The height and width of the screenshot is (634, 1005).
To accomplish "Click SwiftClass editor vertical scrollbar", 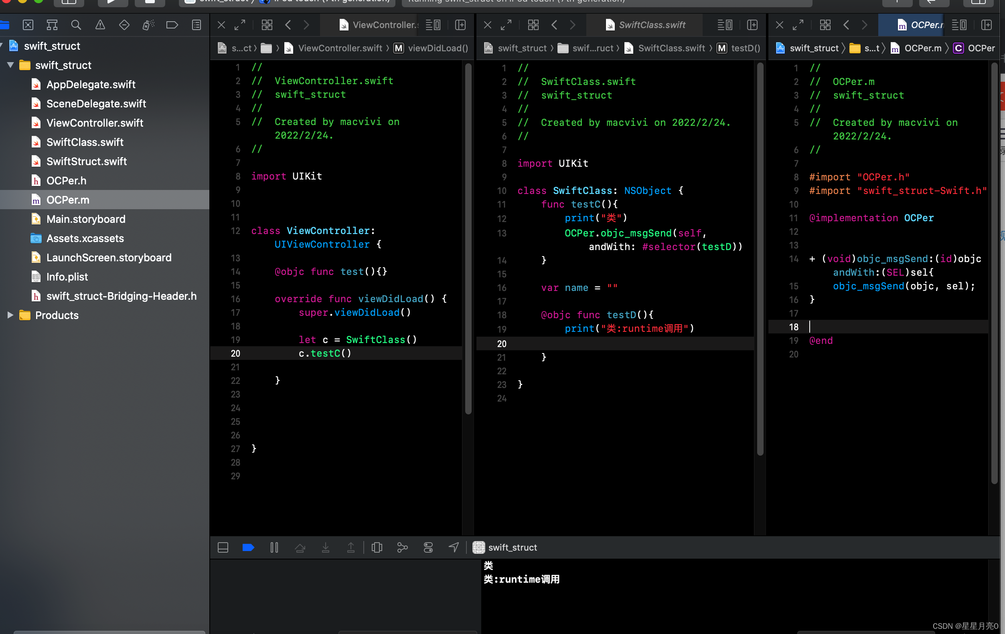I will (x=760, y=258).
